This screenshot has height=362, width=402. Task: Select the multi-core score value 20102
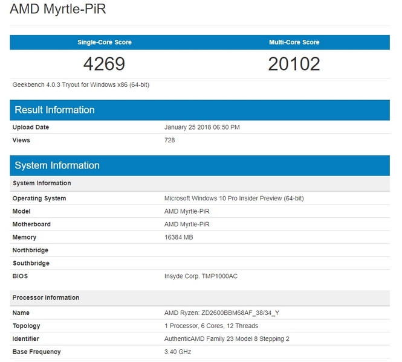(x=294, y=63)
